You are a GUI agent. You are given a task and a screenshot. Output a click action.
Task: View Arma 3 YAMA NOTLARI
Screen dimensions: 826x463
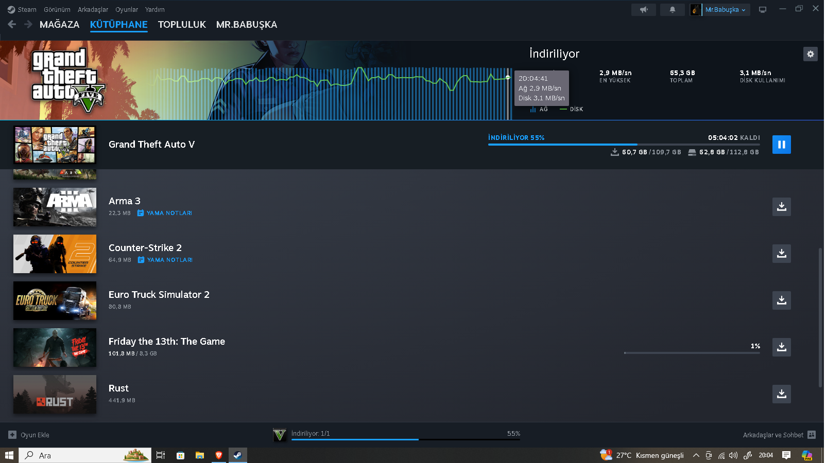coord(165,213)
